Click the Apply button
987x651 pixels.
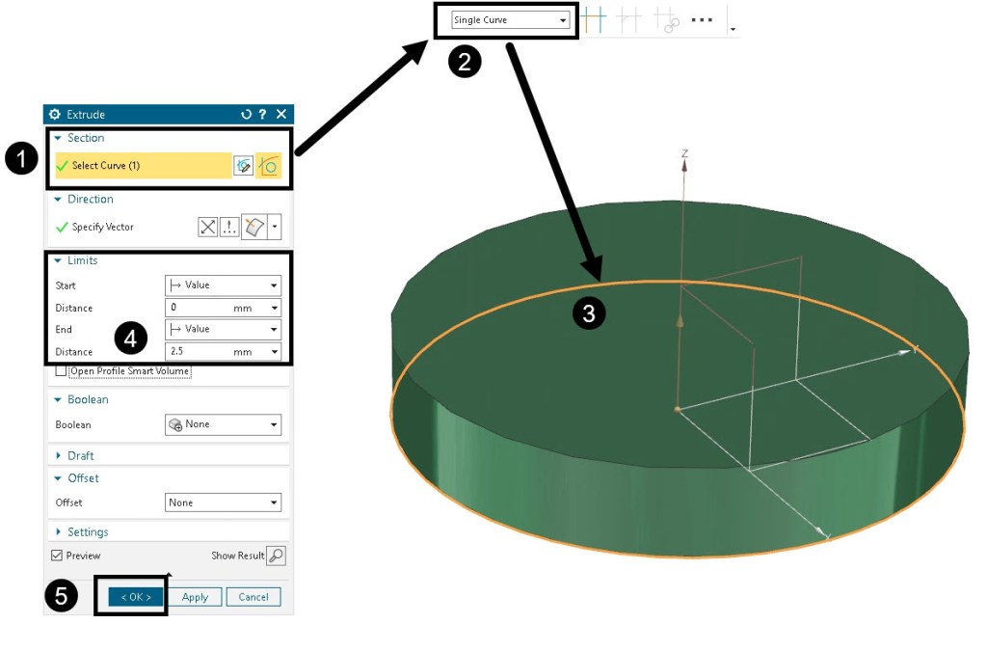click(196, 597)
